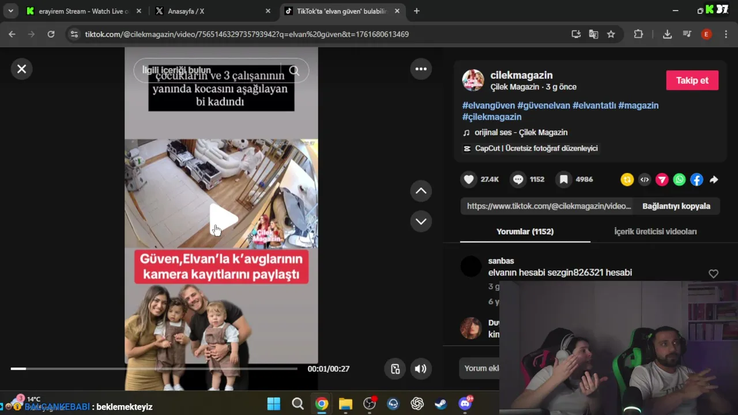Click the #elvantatlı hashtag
The width and height of the screenshot is (738, 415).
(594, 105)
